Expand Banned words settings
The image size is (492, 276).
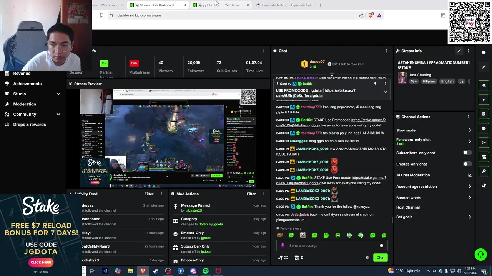[x=470, y=198]
